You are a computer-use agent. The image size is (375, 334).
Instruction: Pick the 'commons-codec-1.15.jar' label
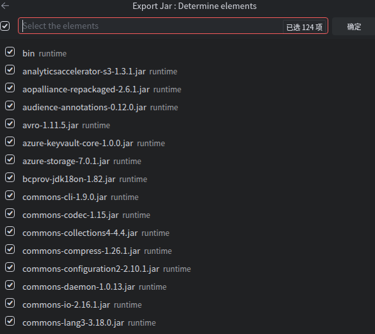[70, 215]
